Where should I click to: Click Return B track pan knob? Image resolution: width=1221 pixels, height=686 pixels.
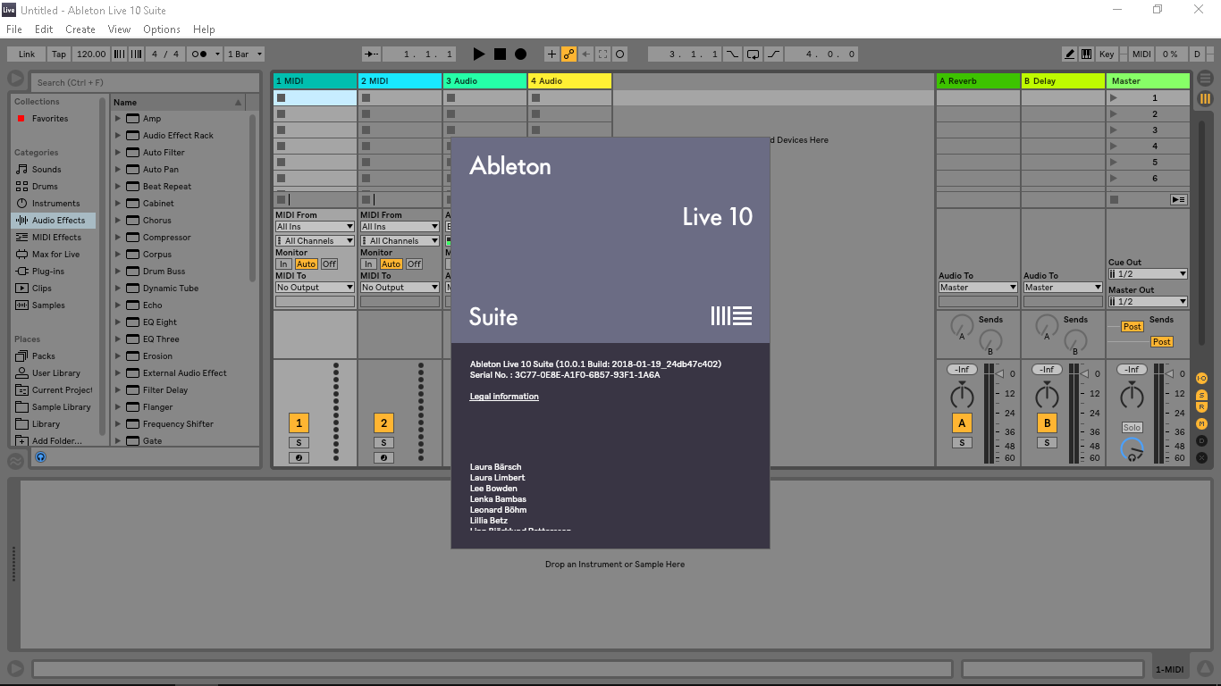(1047, 396)
